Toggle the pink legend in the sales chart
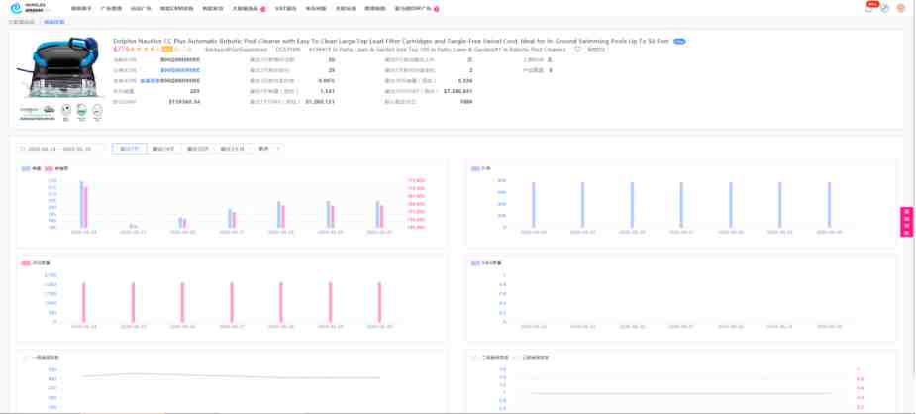Screen dimensions: 916x414 pos(56,168)
